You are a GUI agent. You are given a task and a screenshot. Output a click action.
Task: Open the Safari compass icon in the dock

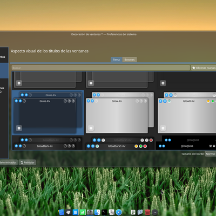tap(119, 212)
